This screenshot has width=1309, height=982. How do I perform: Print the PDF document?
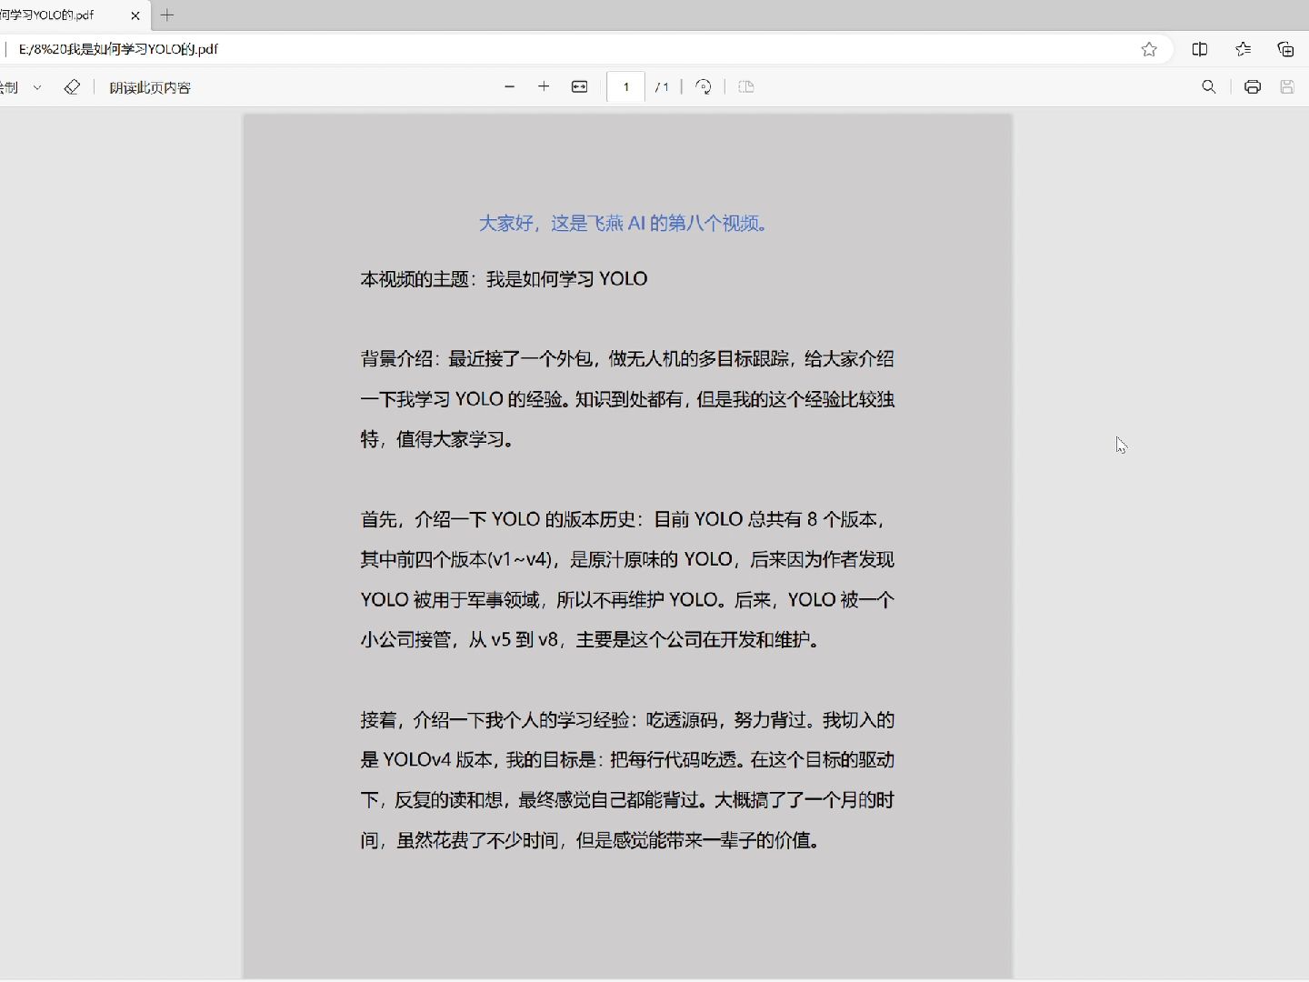coord(1253,86)
